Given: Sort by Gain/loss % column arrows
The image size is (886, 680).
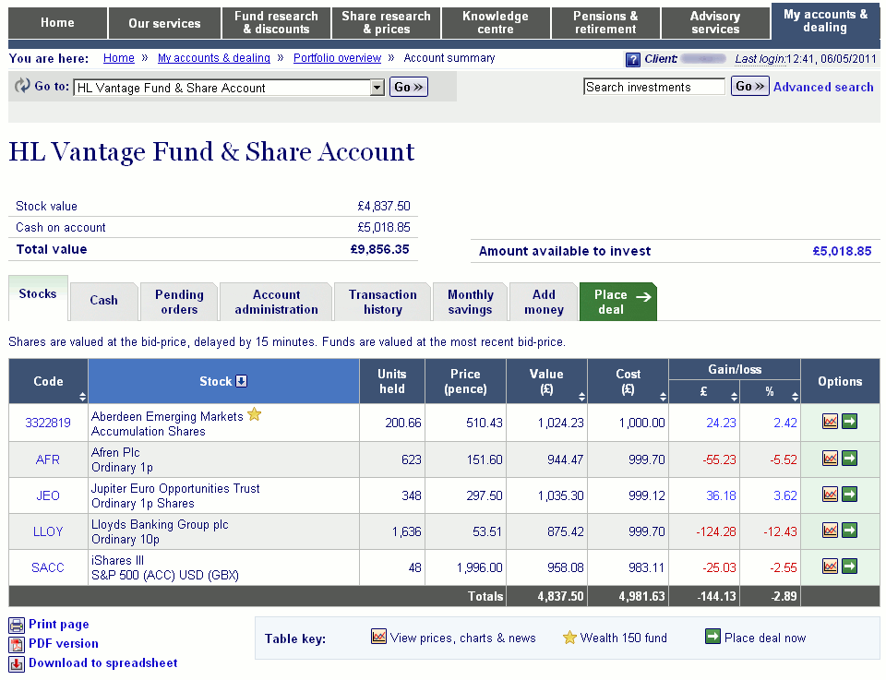Looking at the screenshot, I should pos(795,397).
